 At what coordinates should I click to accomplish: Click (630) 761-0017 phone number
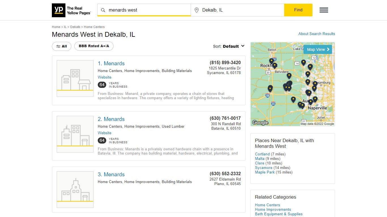(x=225, y=118)
